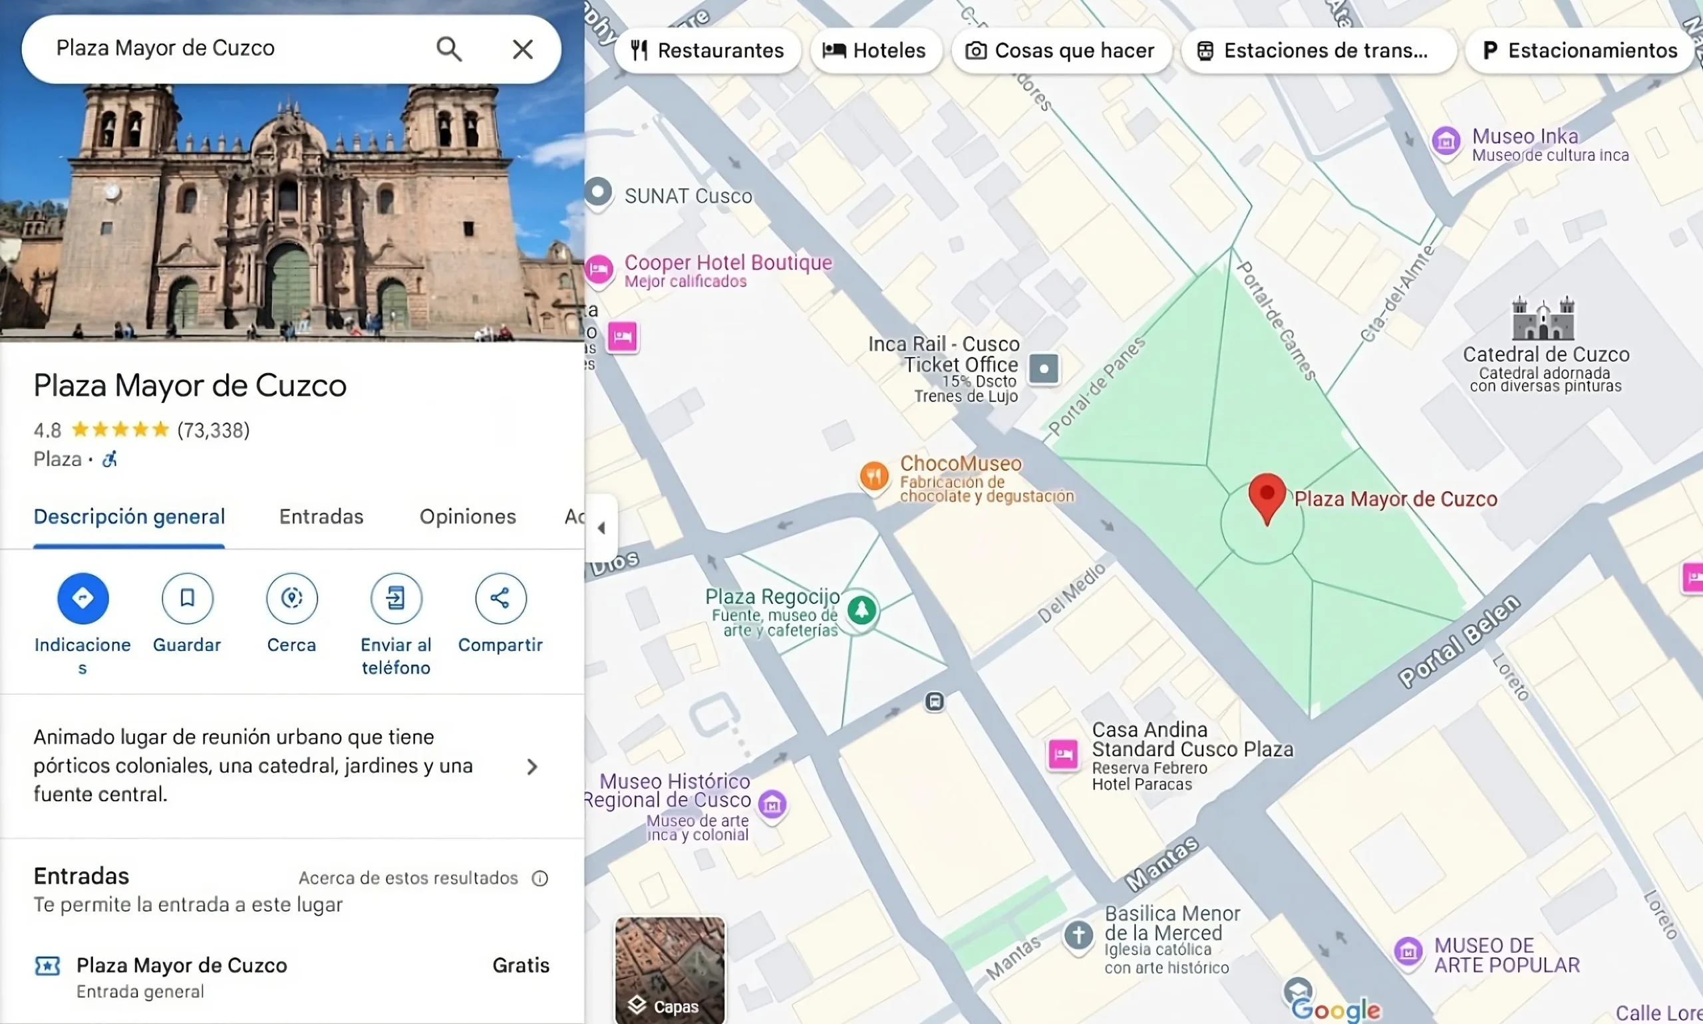
Task: Click the Acerca de estos resultados link
Action: (x=408, y=877)
